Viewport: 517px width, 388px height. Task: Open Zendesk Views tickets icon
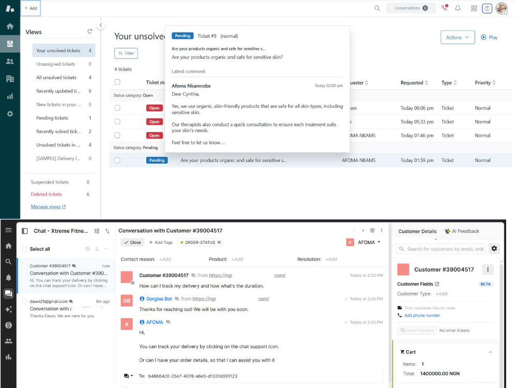[x=10, y=43]
